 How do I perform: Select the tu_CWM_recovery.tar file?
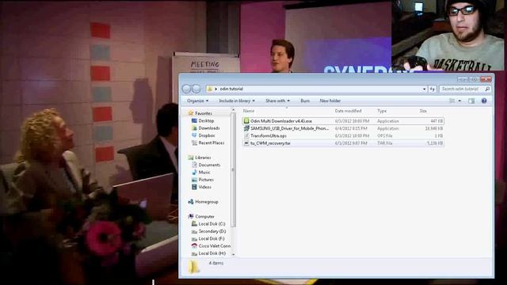(x=343, y=143)
